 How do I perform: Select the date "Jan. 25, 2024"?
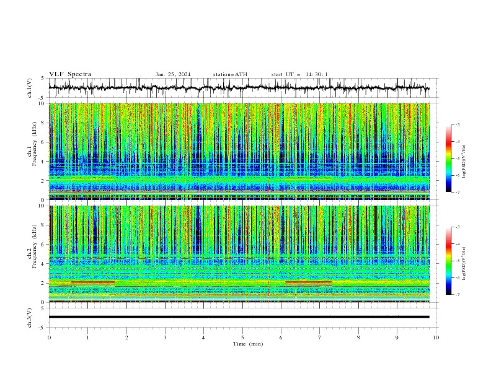173,74
